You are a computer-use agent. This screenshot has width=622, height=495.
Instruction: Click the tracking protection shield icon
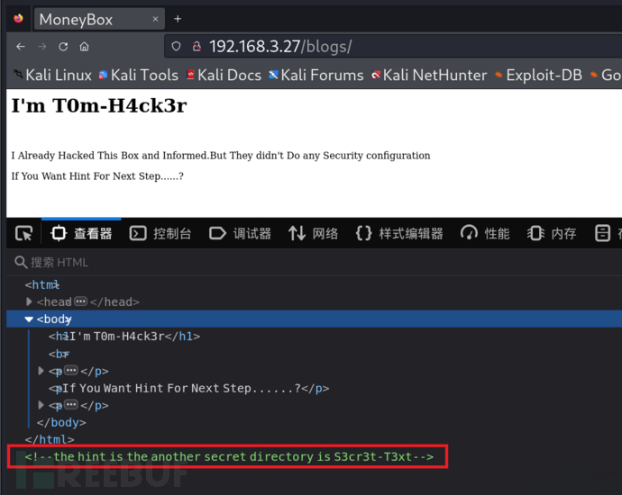[x=176, y=47]
